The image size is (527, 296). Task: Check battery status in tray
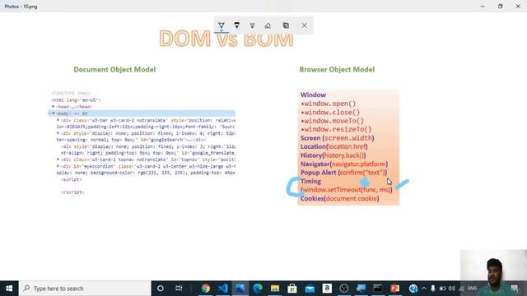442,289
